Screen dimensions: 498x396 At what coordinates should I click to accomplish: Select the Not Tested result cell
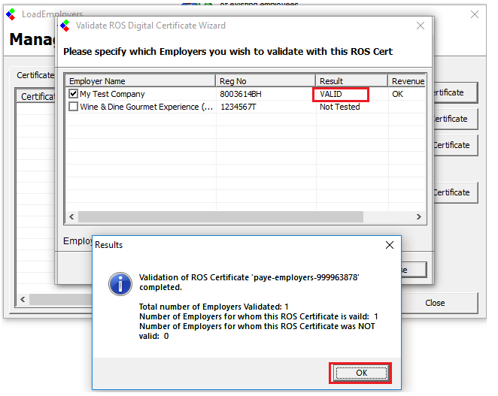tap(340, 107)
